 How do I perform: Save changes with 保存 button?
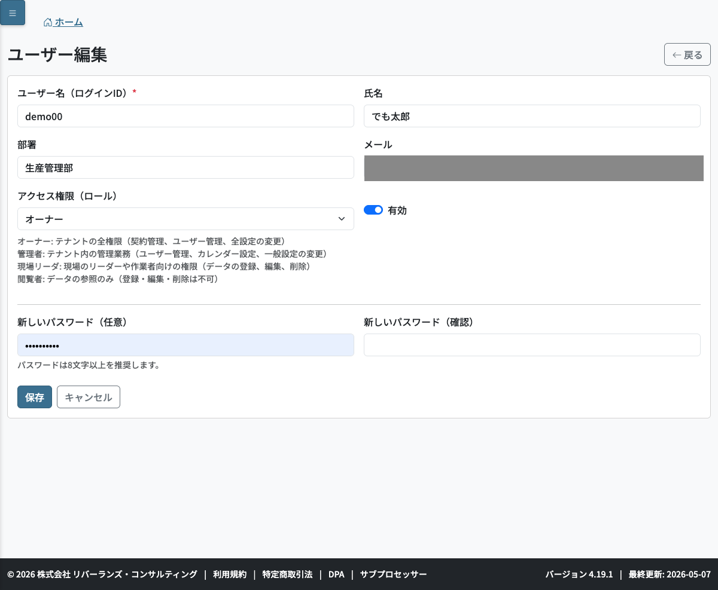click(35, 397)
